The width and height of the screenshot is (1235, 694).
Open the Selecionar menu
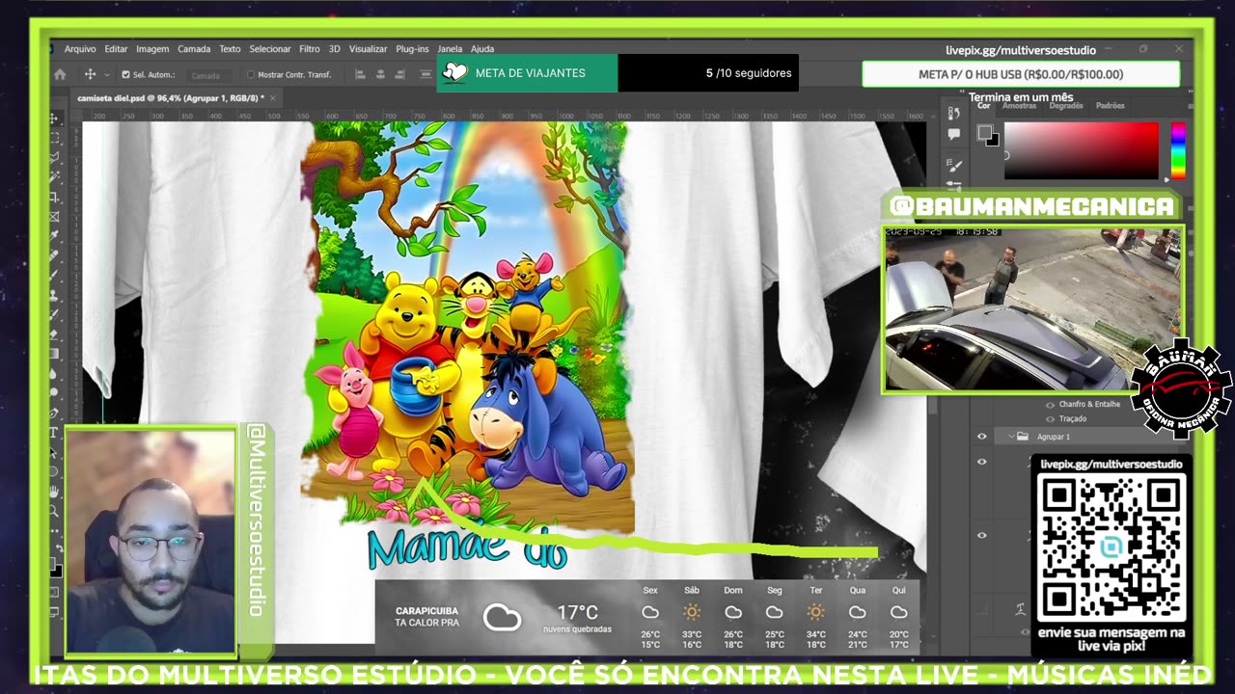pos(270,48)
